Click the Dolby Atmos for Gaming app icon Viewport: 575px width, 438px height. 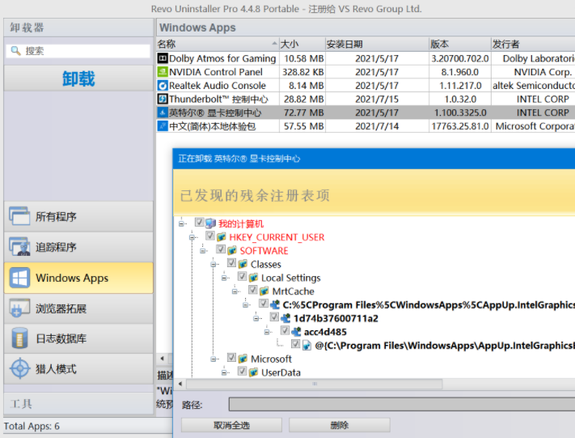pos(163,58)
